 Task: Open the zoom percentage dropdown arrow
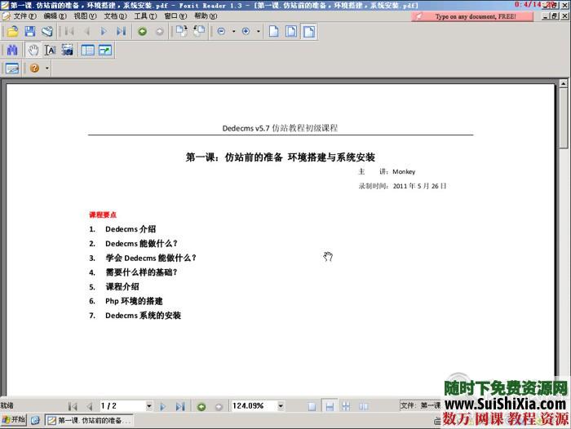(x=281, y=405)
